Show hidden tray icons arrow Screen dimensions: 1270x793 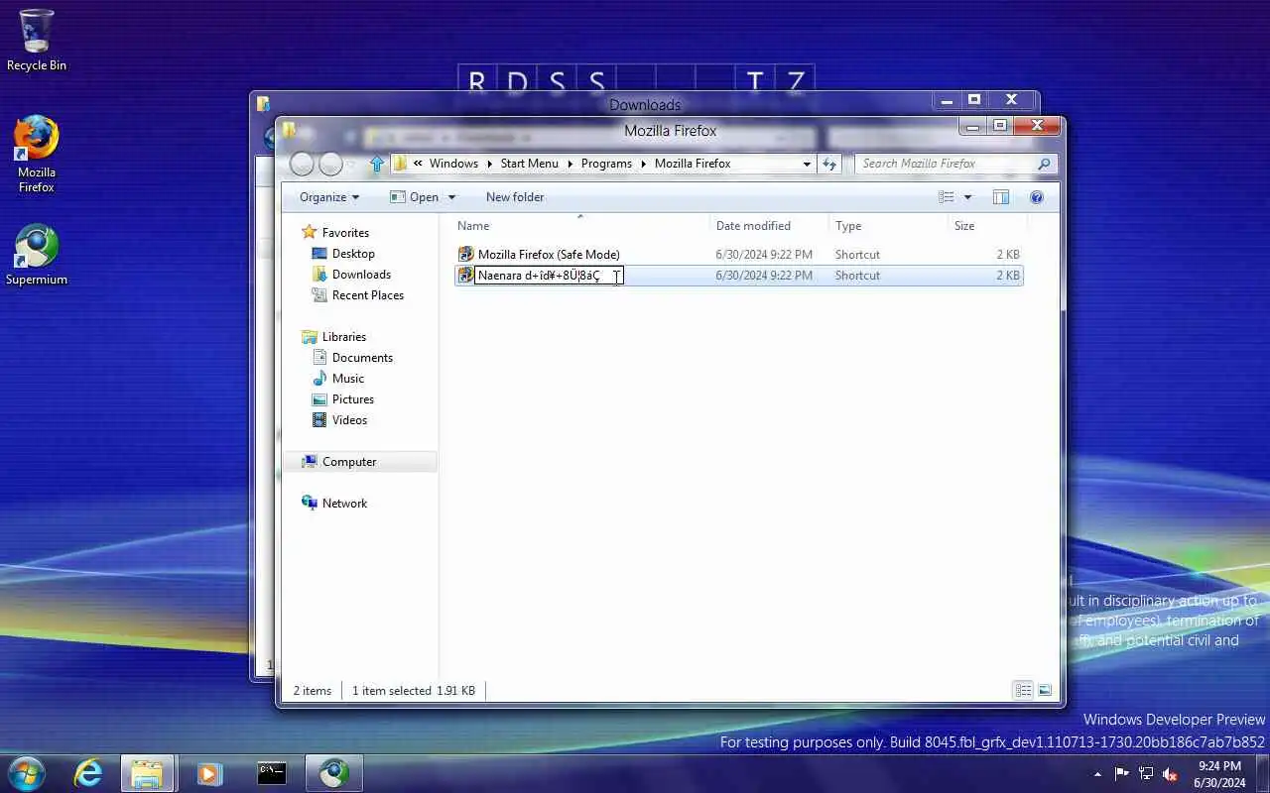tap(1097, 774)
